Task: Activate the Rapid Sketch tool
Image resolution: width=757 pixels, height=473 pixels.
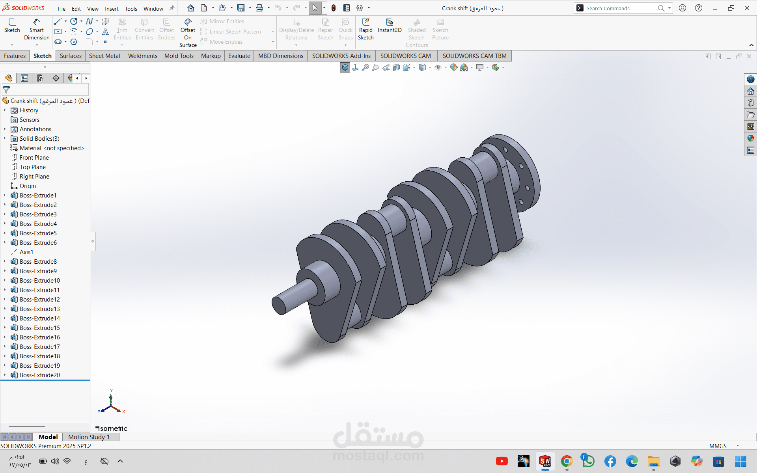Action: 365,30
